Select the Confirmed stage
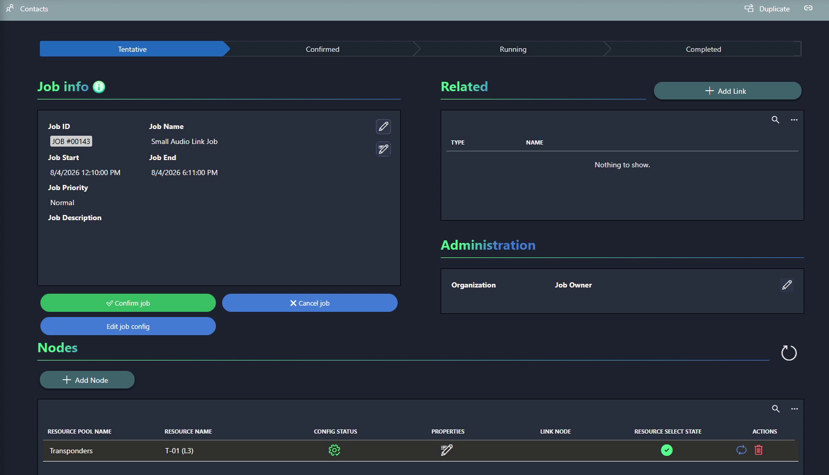Screen dimensions: 829x475 [323, 49]
